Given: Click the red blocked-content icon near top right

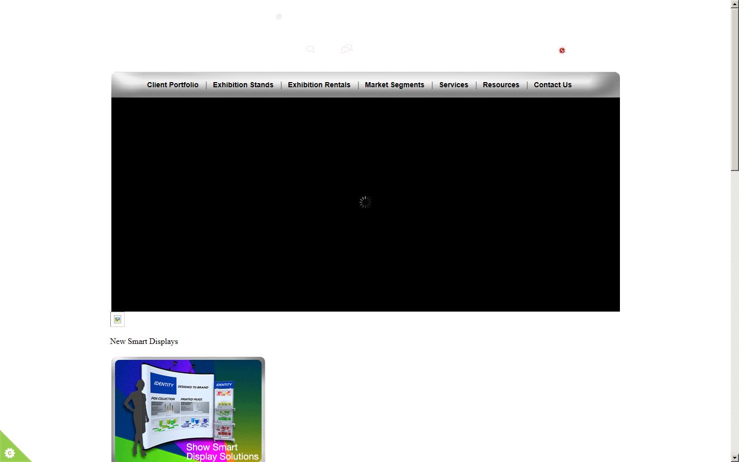Looking at the screenshot, I should 562,50.
